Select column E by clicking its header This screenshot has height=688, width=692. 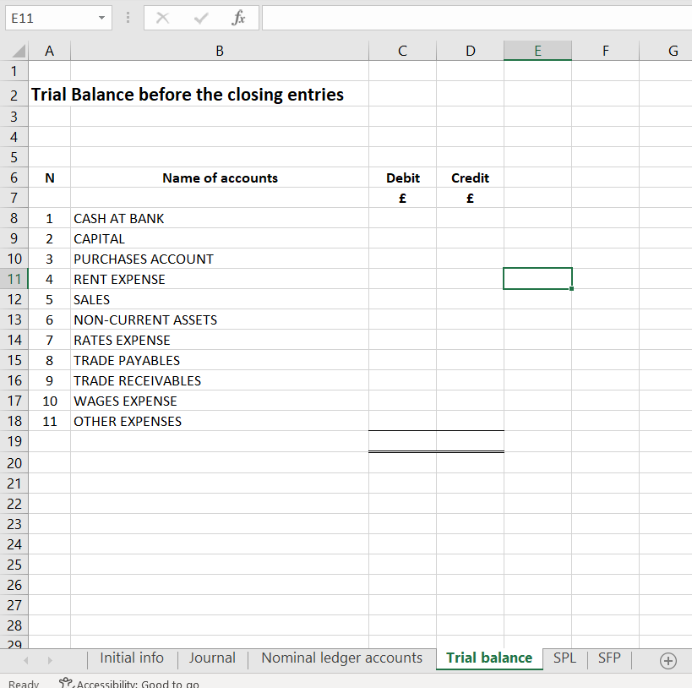[537, 51]
